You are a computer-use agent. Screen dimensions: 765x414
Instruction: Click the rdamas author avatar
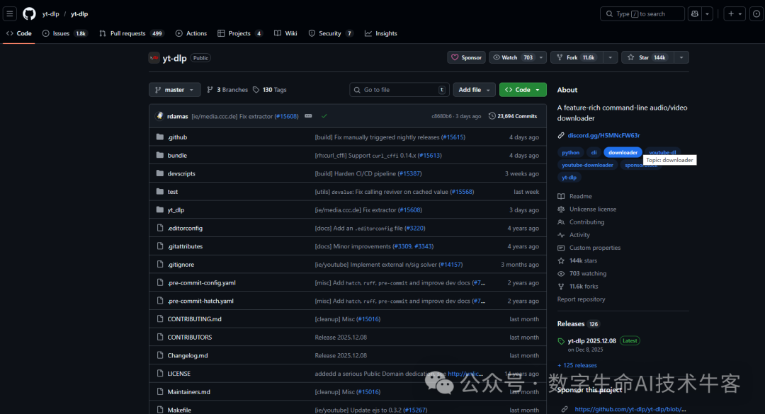pyautogui.click(x=159, y=116)
